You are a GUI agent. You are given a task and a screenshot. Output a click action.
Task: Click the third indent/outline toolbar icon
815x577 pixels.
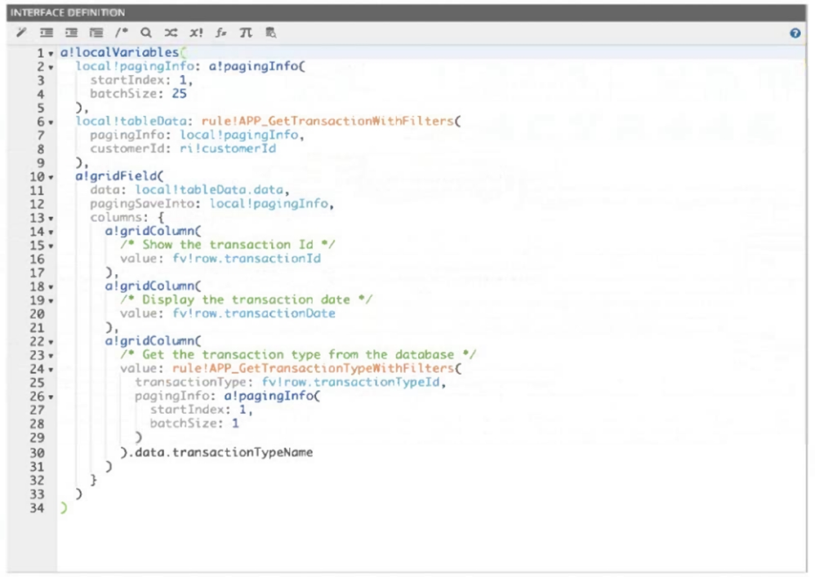96,33
